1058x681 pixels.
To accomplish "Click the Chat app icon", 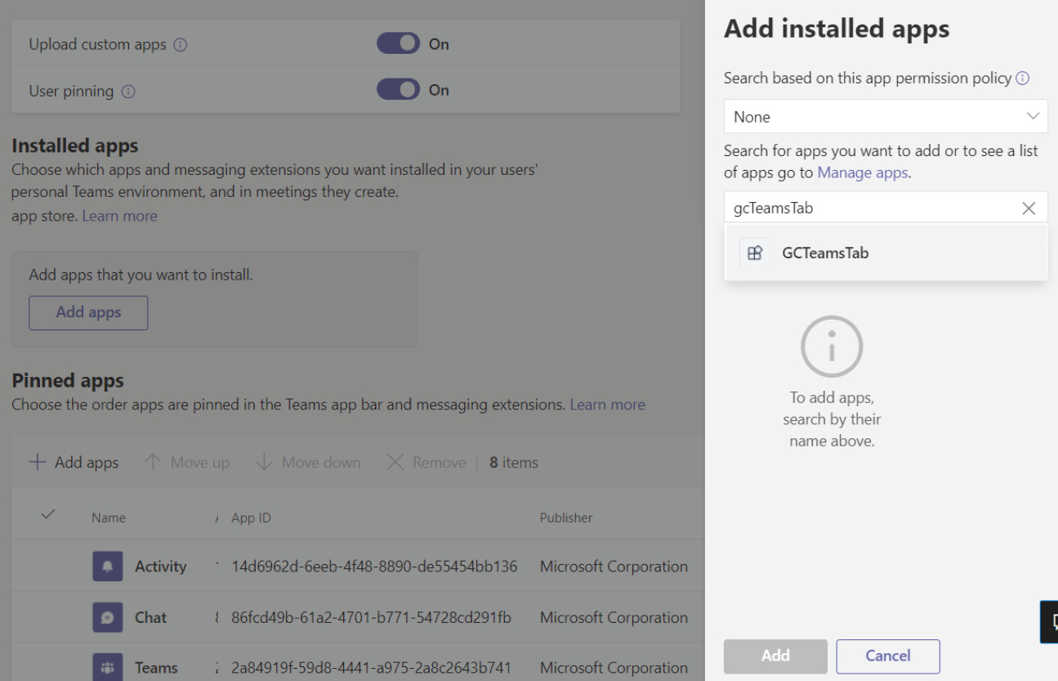I will (108, 617).
